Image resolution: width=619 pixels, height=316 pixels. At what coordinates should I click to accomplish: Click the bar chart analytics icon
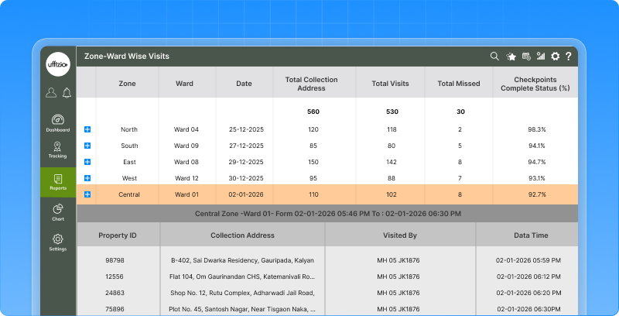click(x=541, y=57)
